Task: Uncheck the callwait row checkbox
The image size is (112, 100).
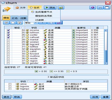Action: (x=8, y=37)
